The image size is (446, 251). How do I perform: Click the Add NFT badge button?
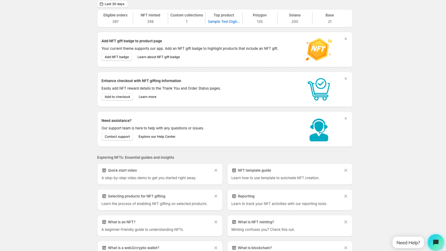tap(117, 57)
